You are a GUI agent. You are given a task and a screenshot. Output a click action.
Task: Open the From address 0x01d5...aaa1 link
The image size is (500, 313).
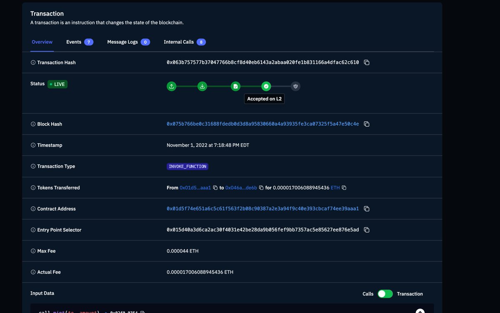[x=195, y=188]
